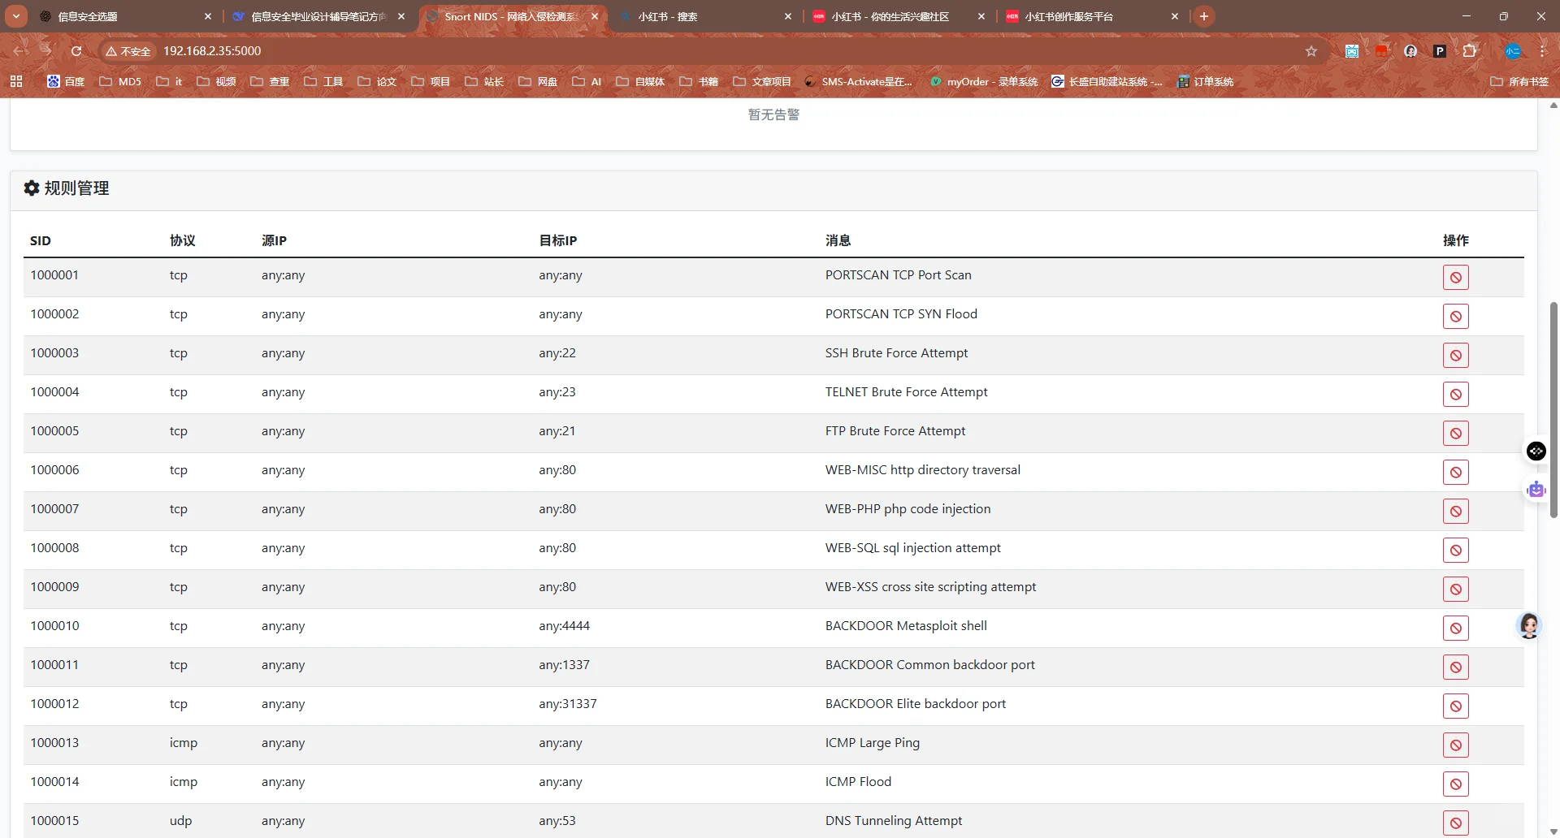The height and width of the screenshot is (838, 1560).
Task: Open the AI bookmark folder
Action: pyautogui.click(x=587, y=81)
